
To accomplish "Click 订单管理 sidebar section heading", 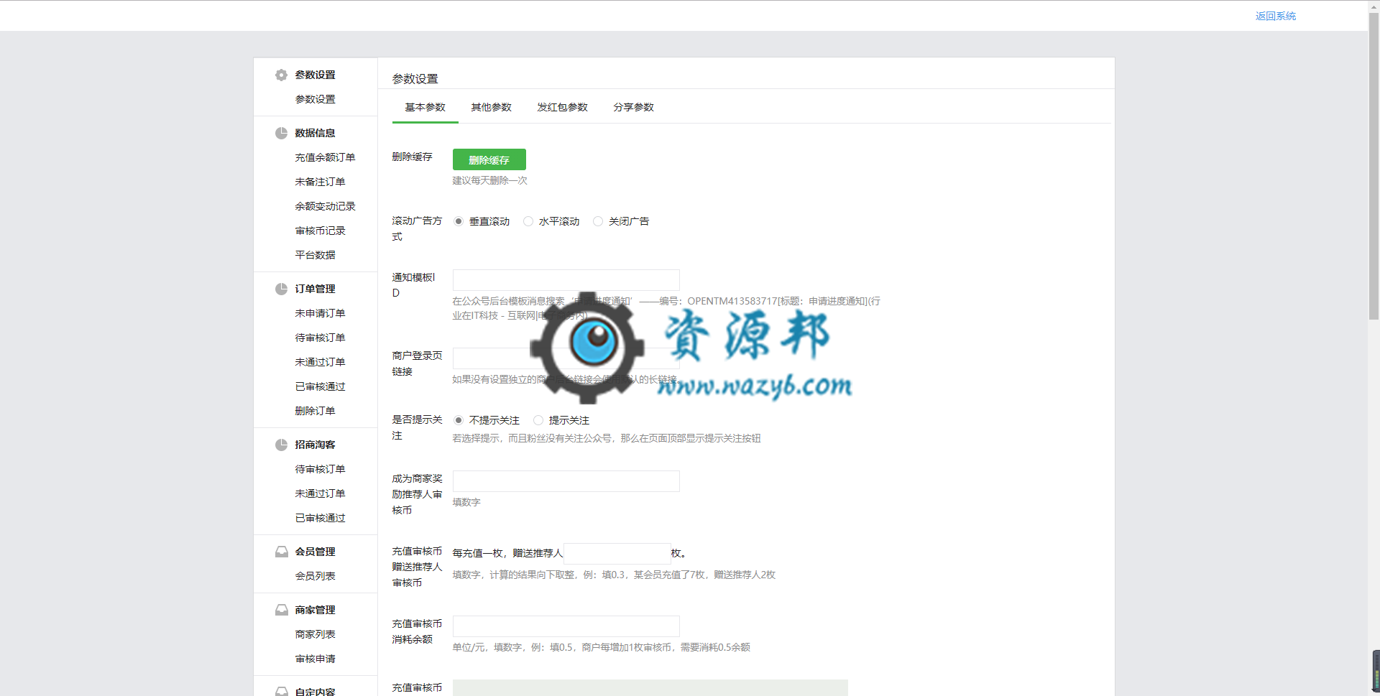I will 315,289.
